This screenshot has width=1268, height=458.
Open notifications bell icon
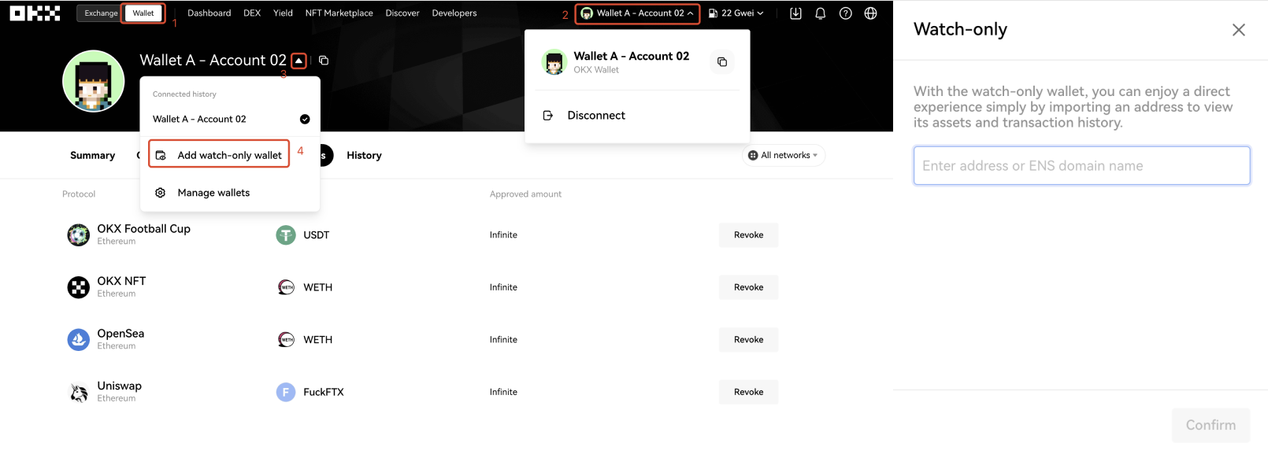pos(820,13)
